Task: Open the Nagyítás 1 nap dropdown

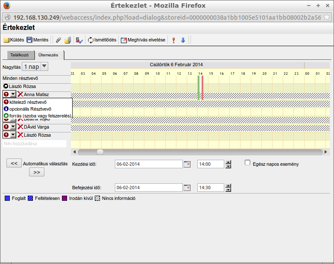Action: (35, 67)
